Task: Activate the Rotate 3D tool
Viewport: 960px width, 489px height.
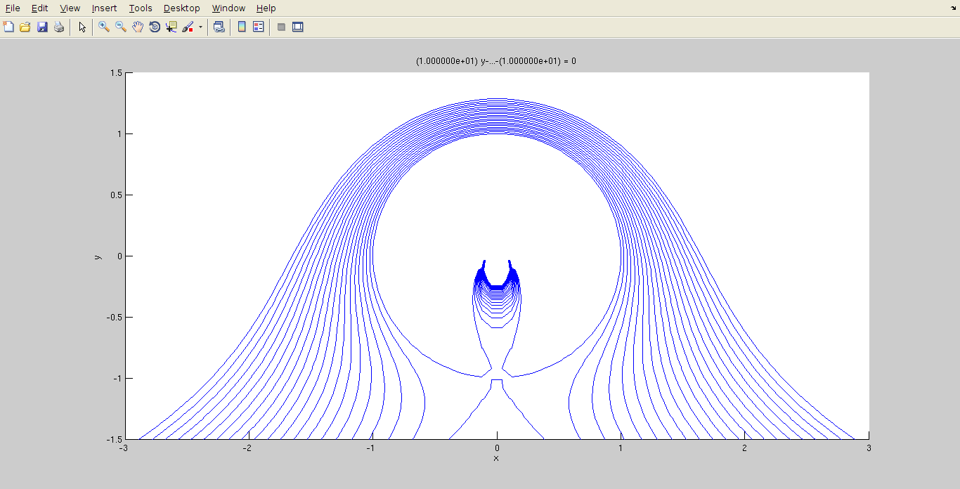Action: click(155, 27)
